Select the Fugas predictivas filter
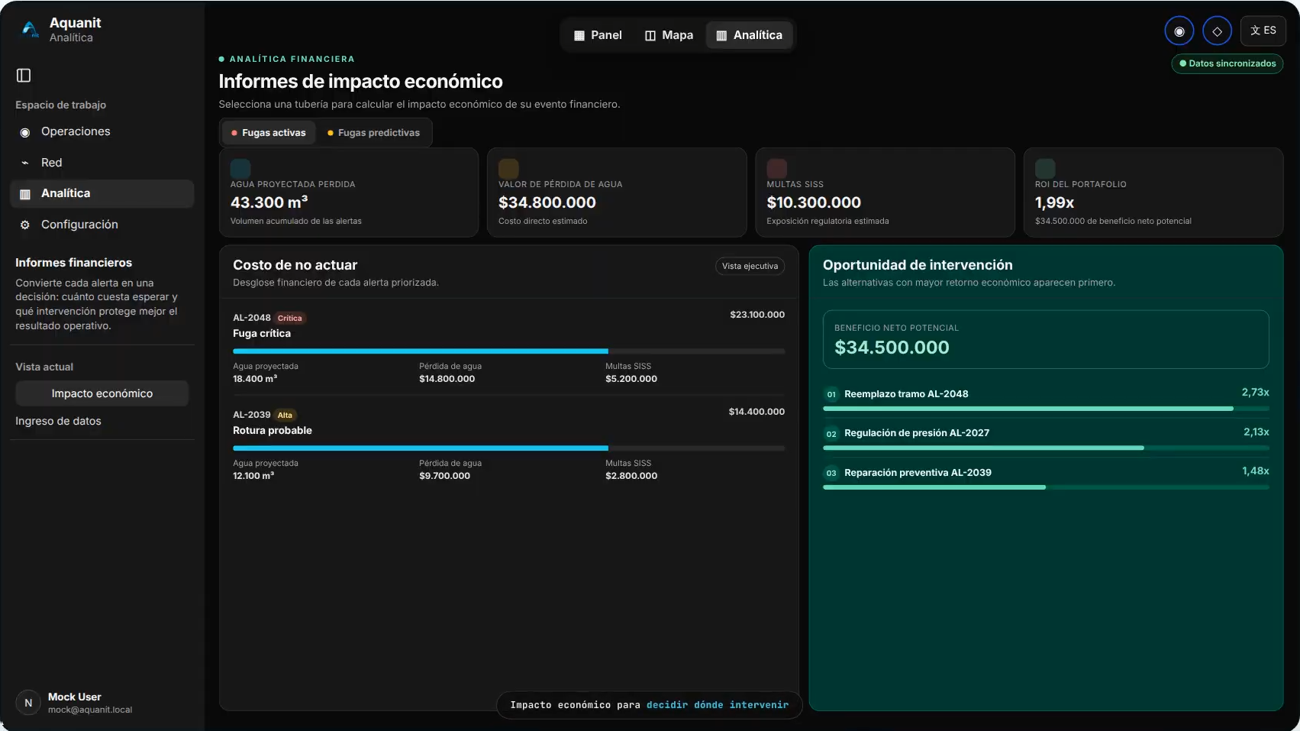 pos(373,133)
